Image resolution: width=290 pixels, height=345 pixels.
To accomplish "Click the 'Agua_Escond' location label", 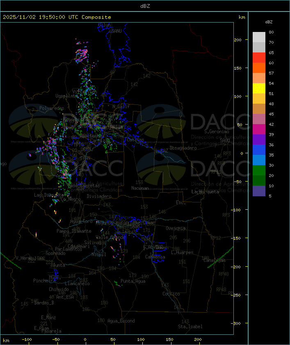I will click(121, 321).
